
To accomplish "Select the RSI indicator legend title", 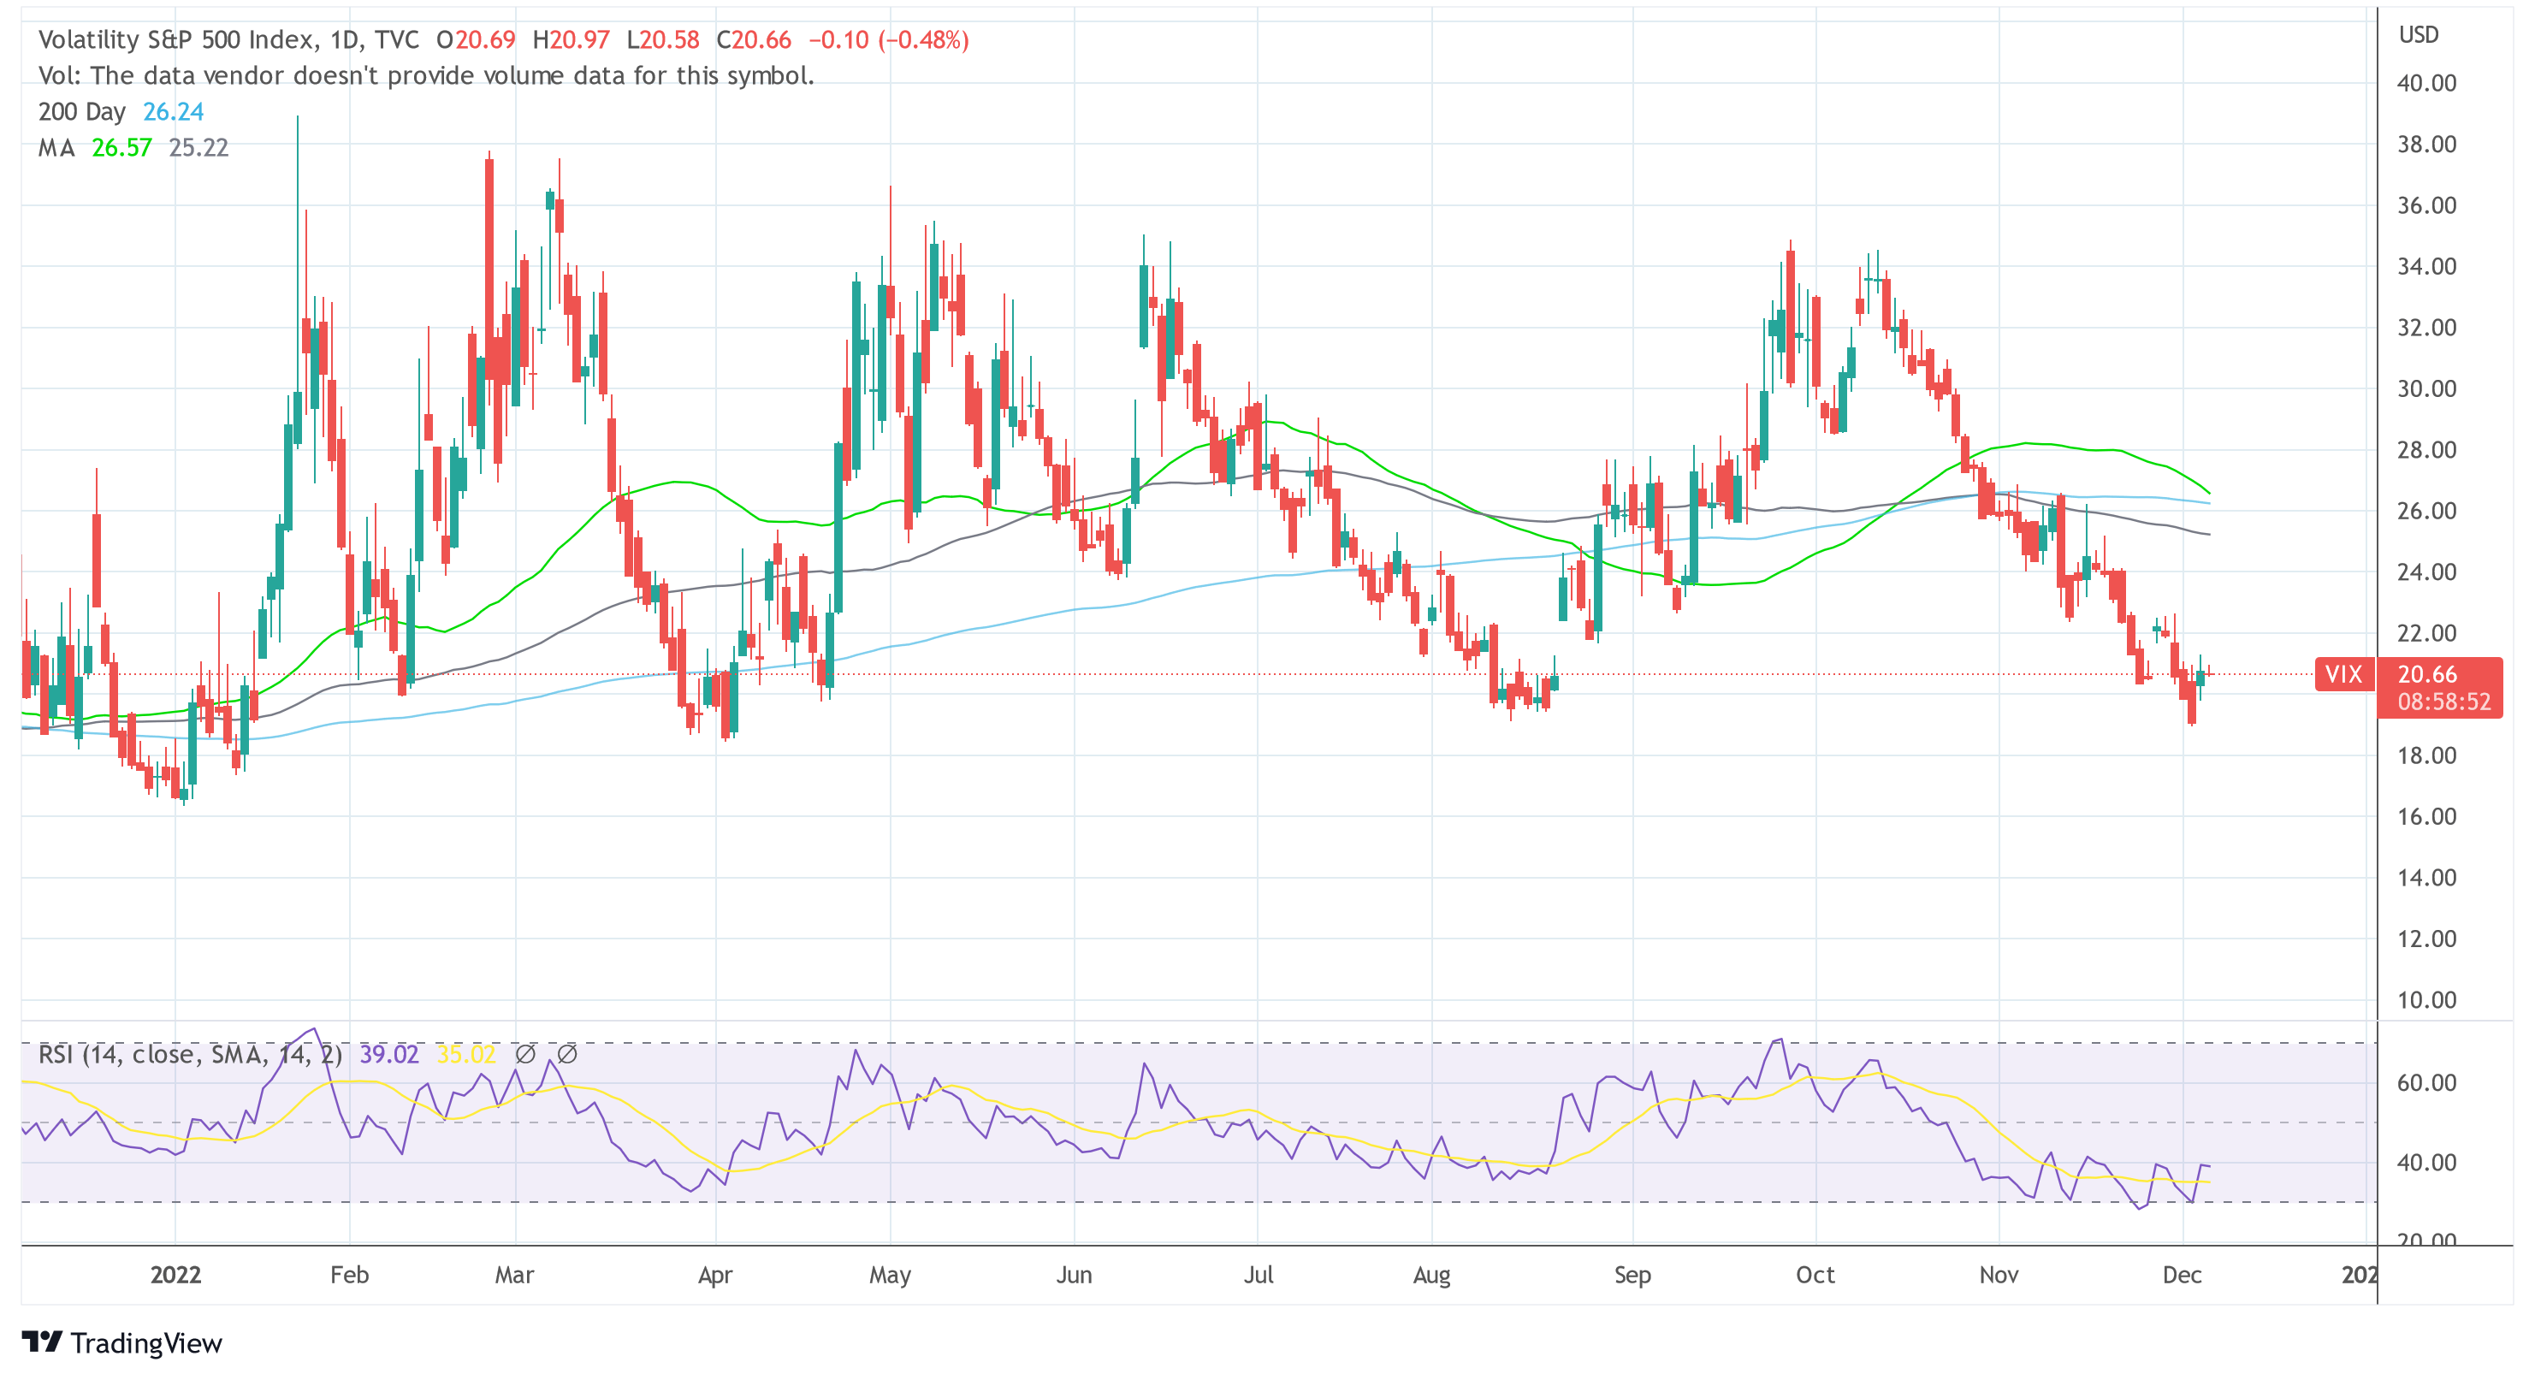I will [x=189, y=1054].
